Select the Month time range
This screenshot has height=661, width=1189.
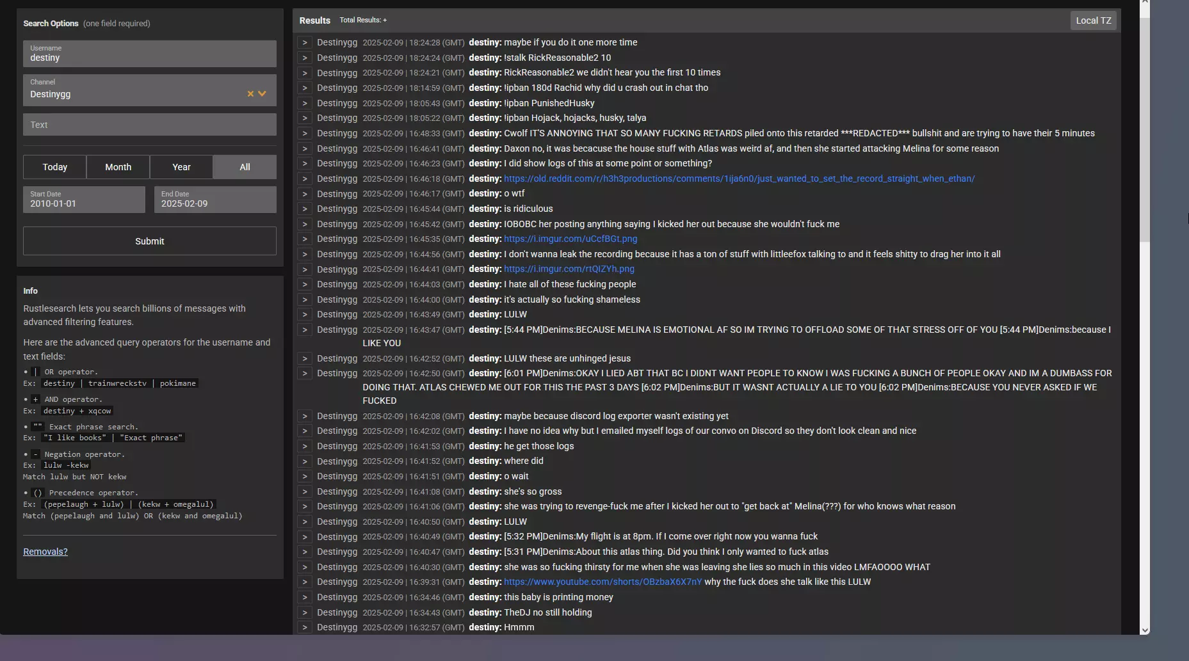pyautogui.click(x=118, y=167)
